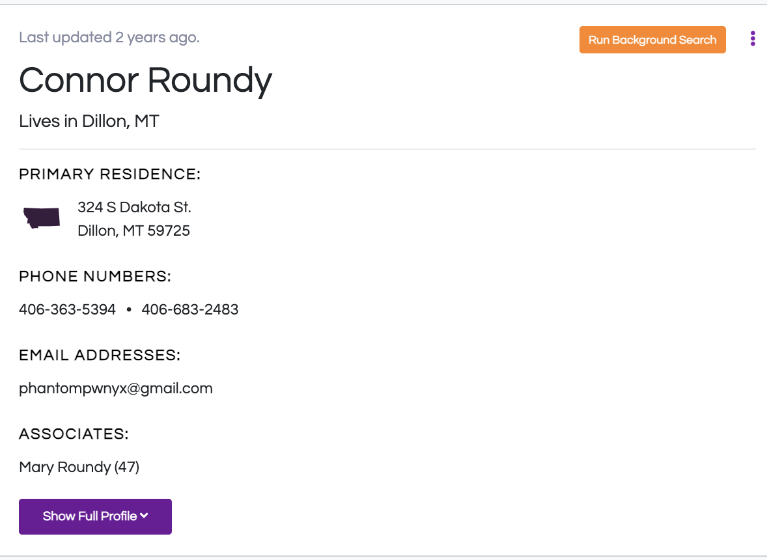767x560 pixels.
Task: Click the Run Background Search button
Action: [x=652, y=40]
